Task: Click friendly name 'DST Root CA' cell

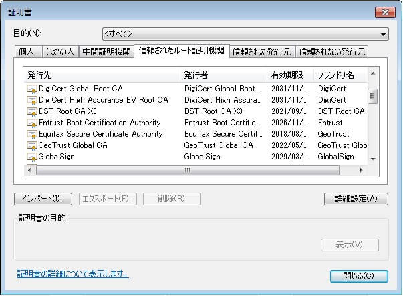Action: point(342,111)
